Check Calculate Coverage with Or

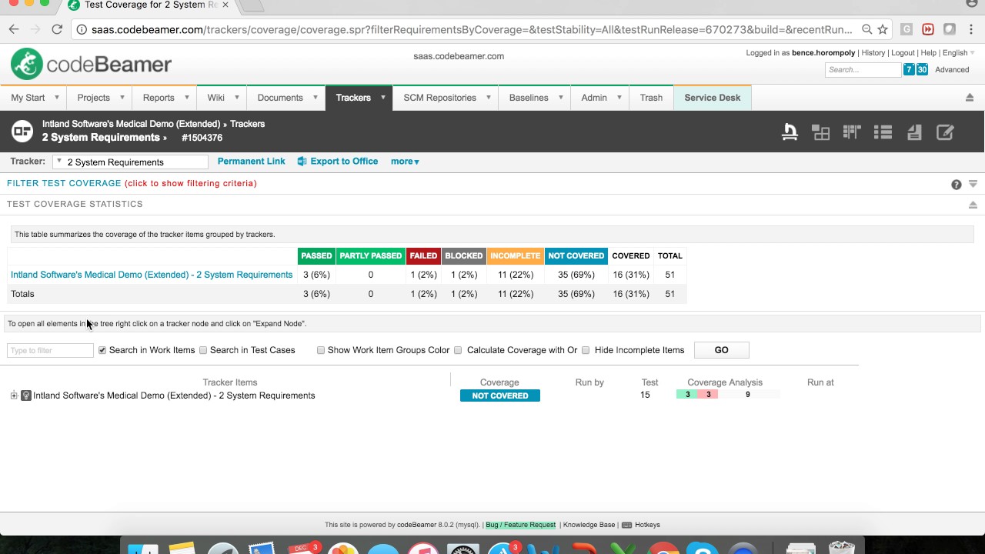click(458, 350)
